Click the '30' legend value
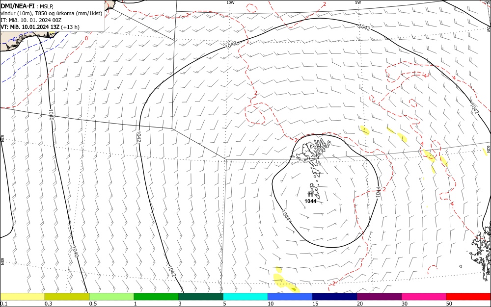This screenshot has width=491, height=307. 405,304
